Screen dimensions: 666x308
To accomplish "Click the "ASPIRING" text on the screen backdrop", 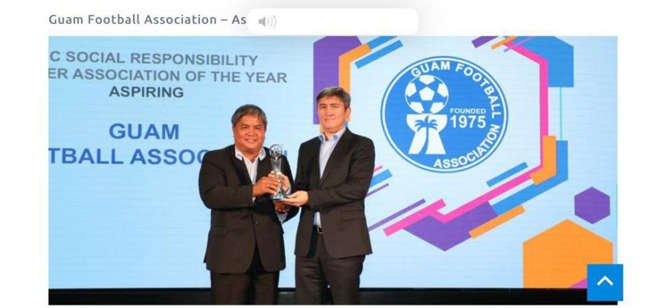I will 147,91.
